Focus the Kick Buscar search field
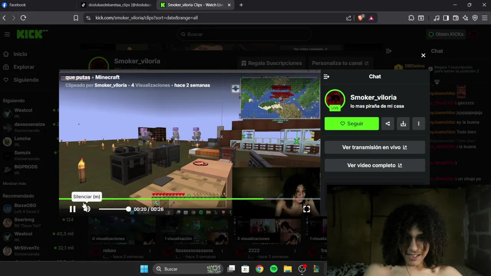Image resolution: width=491 pixels, height=276 pixels. point(244,34)
